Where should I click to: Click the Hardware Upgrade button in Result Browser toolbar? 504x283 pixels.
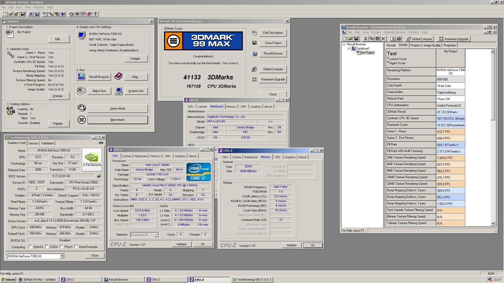[x=454, y=39]
